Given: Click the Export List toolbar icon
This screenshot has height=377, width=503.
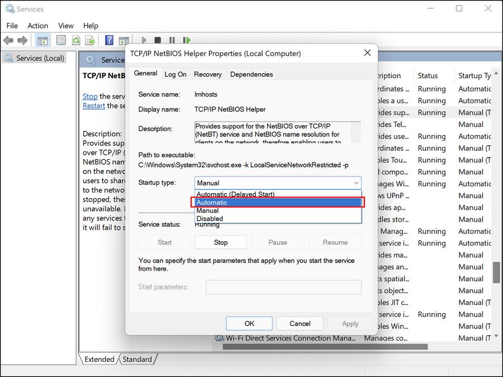Looking at the screenshot, I should pos(90,40).
